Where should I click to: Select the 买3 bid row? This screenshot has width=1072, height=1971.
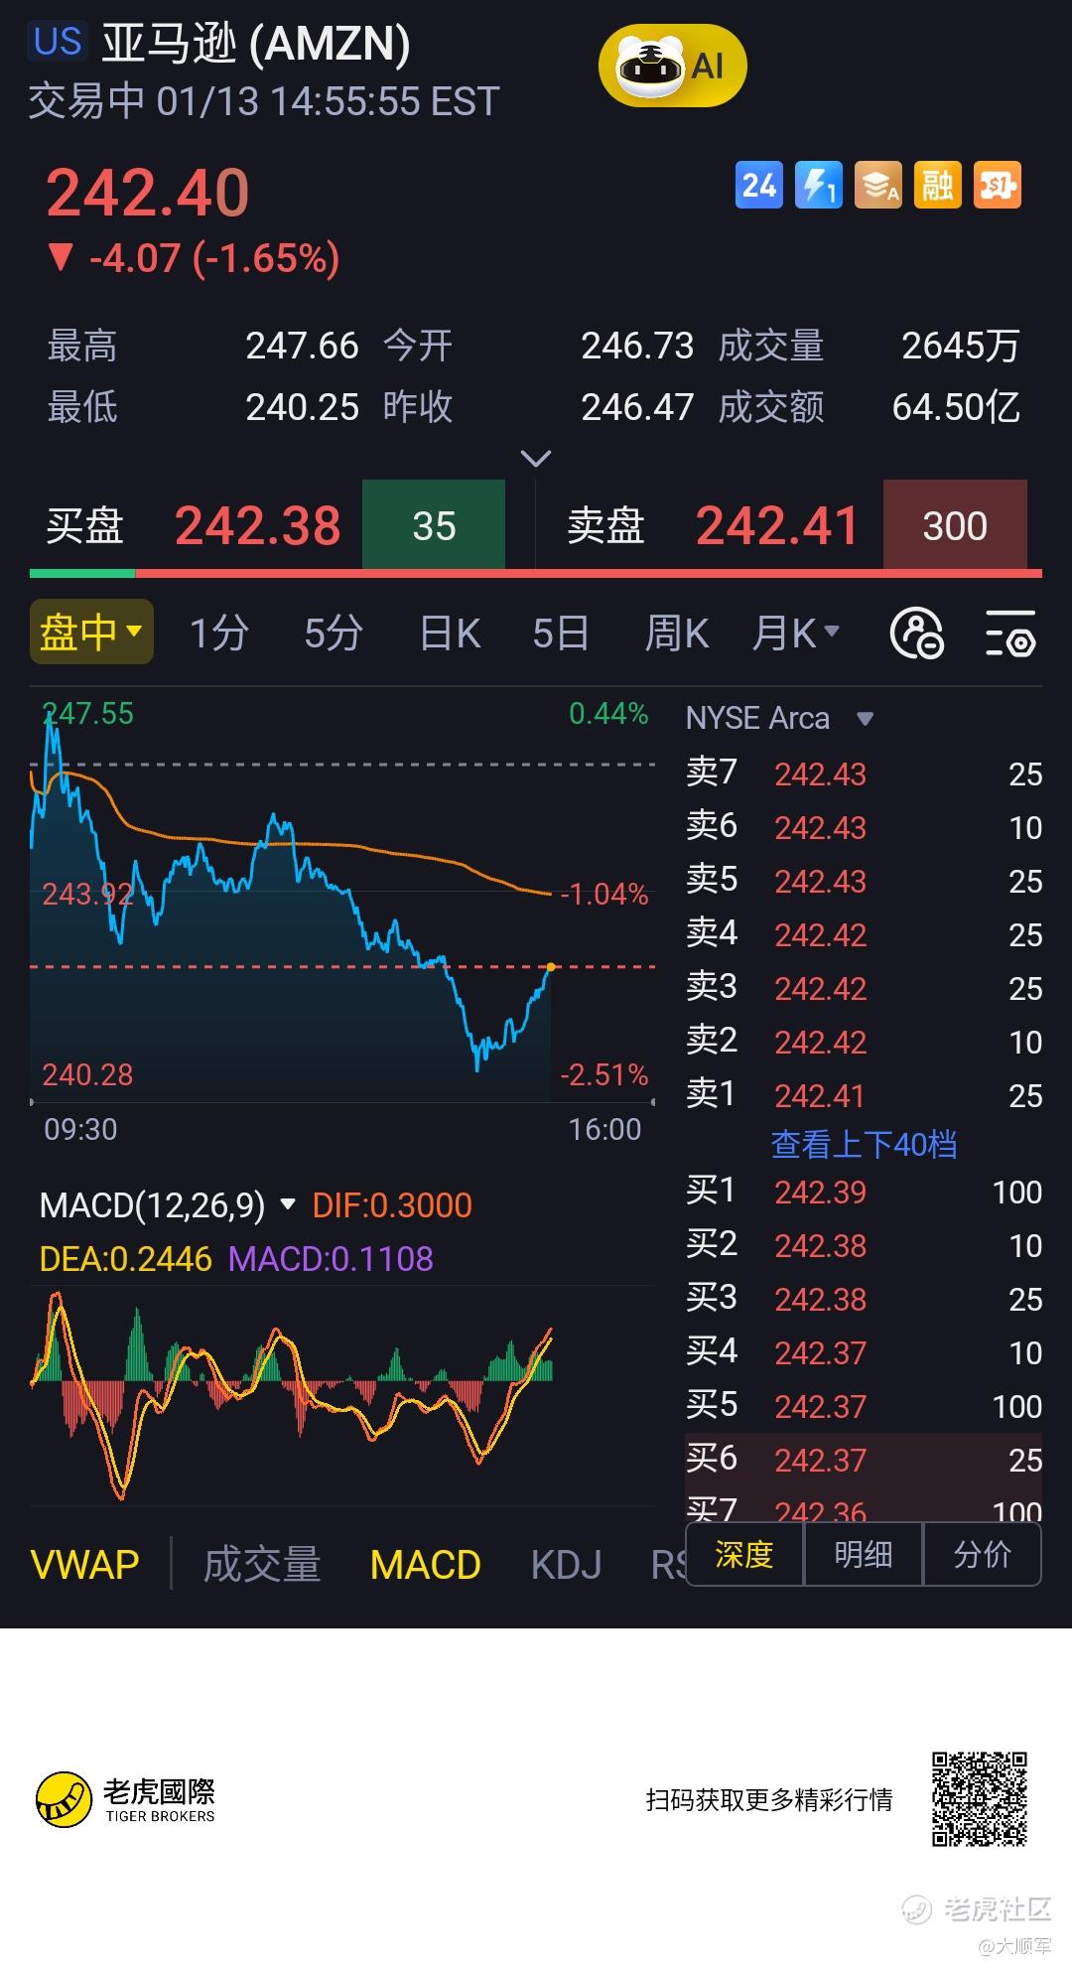point(864,1299)
